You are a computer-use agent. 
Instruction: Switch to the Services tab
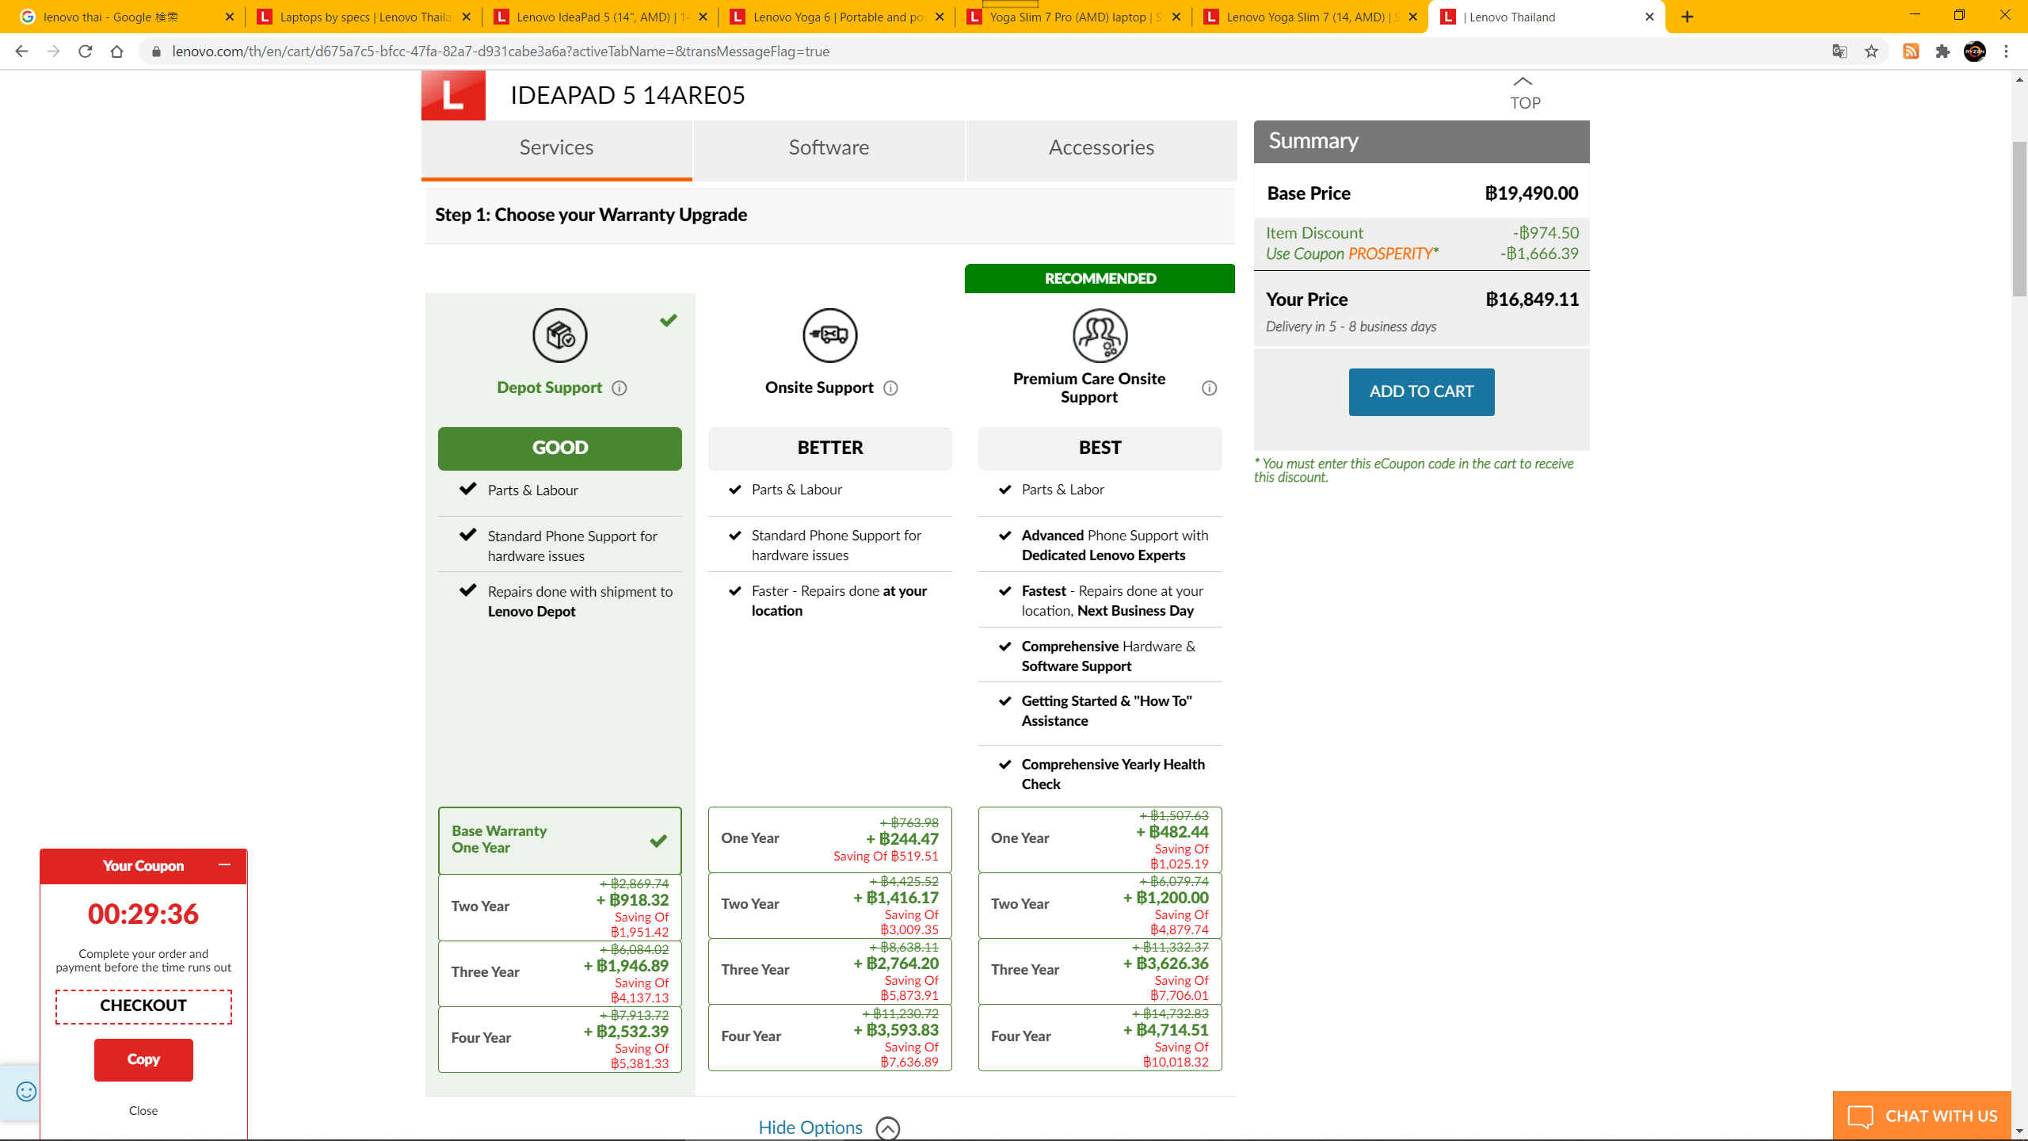tap(557, 149)
